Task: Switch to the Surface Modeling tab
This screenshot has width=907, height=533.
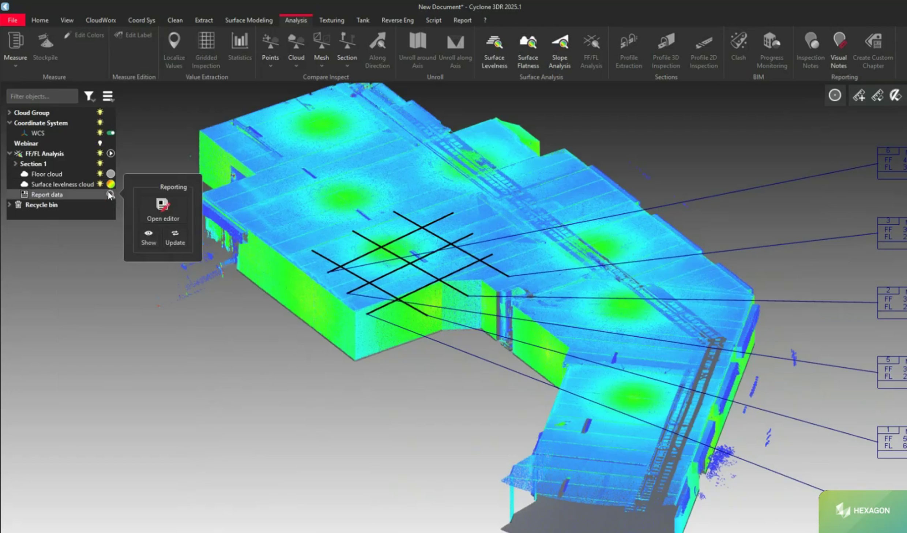Action: [249, 20]
